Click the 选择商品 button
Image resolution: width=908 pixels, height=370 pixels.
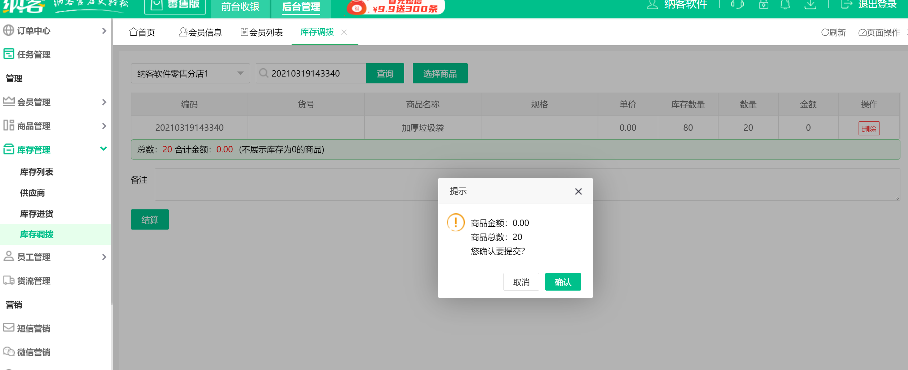440,73
